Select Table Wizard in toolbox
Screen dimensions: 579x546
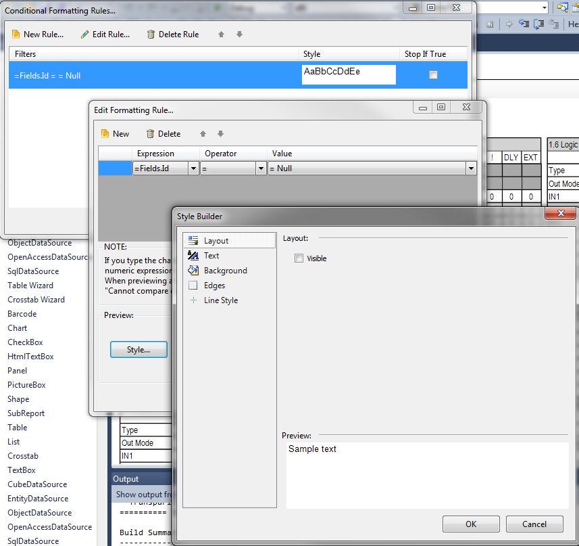(x=30, y=286)
